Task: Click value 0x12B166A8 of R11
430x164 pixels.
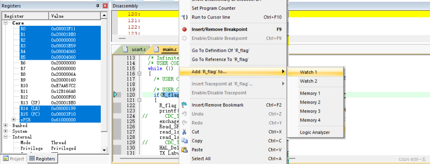Action: coord(63,91)
